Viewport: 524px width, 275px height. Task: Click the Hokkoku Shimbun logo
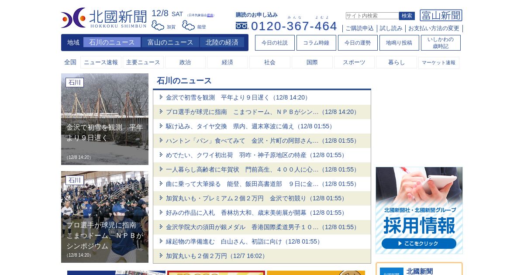[x=104, y=18]
